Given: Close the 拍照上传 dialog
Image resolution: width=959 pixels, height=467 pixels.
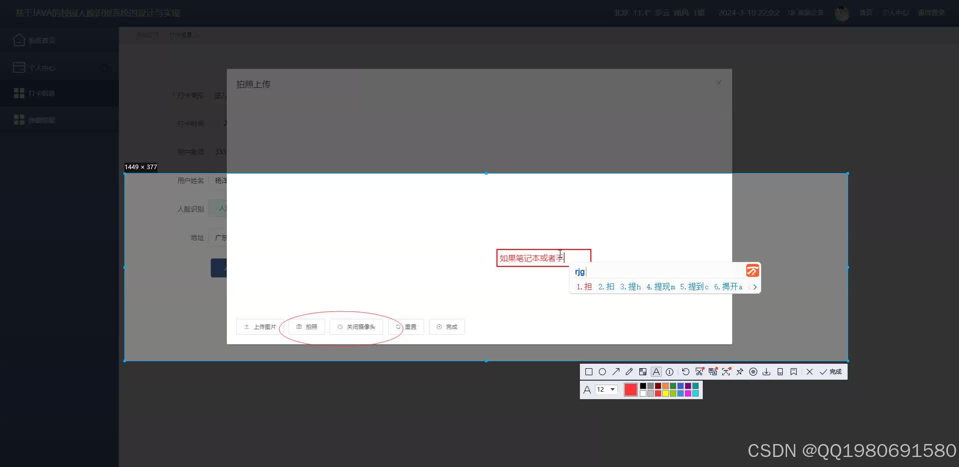Looking at the screenshot, I should point(719,83).
